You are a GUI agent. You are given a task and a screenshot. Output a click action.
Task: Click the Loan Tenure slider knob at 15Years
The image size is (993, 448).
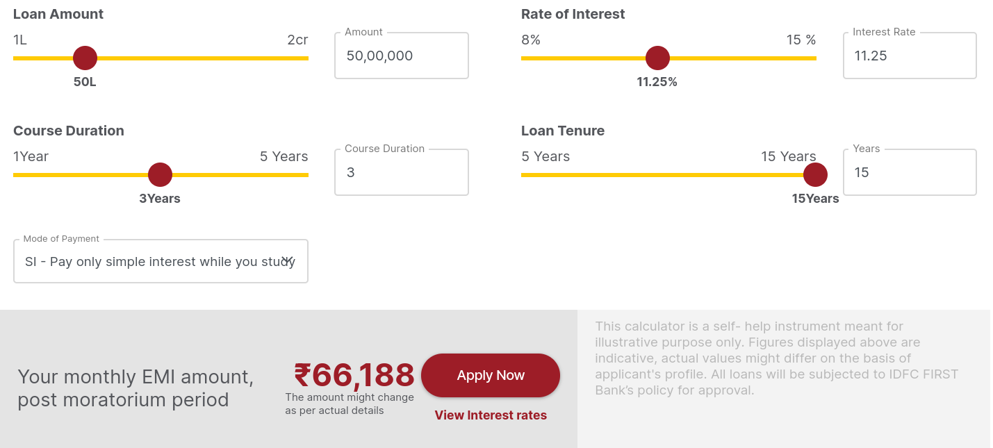[x=815, y=175]
